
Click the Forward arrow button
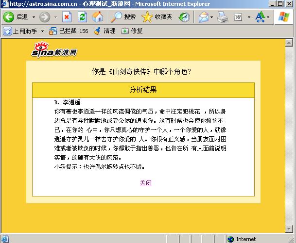(45, 17)
